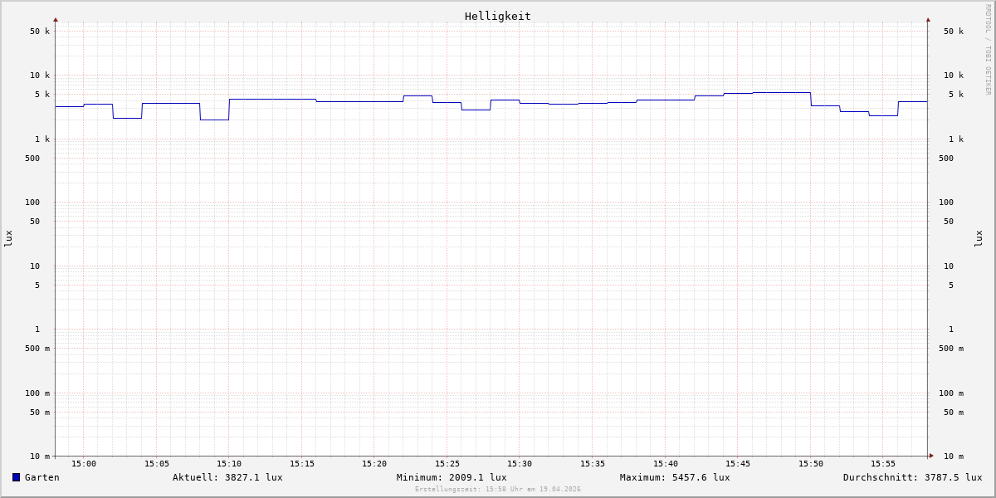Click the RRDTOOL / TOBI OETIKER watermark

(x=988, y=50)
